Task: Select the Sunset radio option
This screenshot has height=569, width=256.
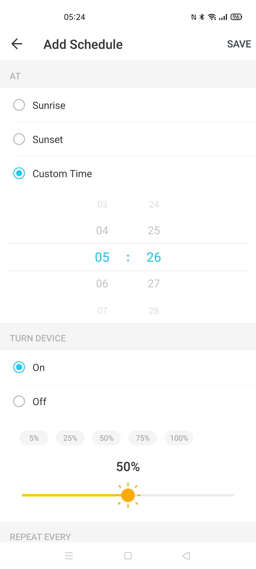Action: point(19,139)
